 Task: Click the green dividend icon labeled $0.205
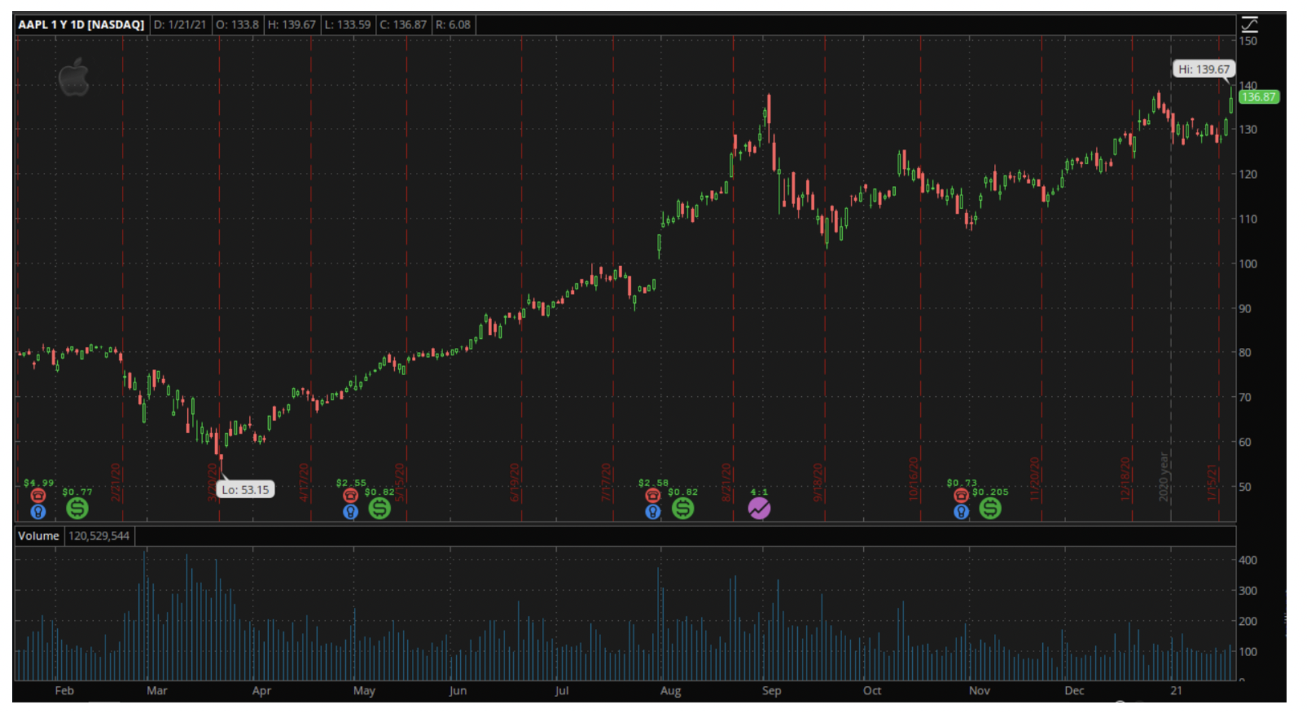pos(990,508)
